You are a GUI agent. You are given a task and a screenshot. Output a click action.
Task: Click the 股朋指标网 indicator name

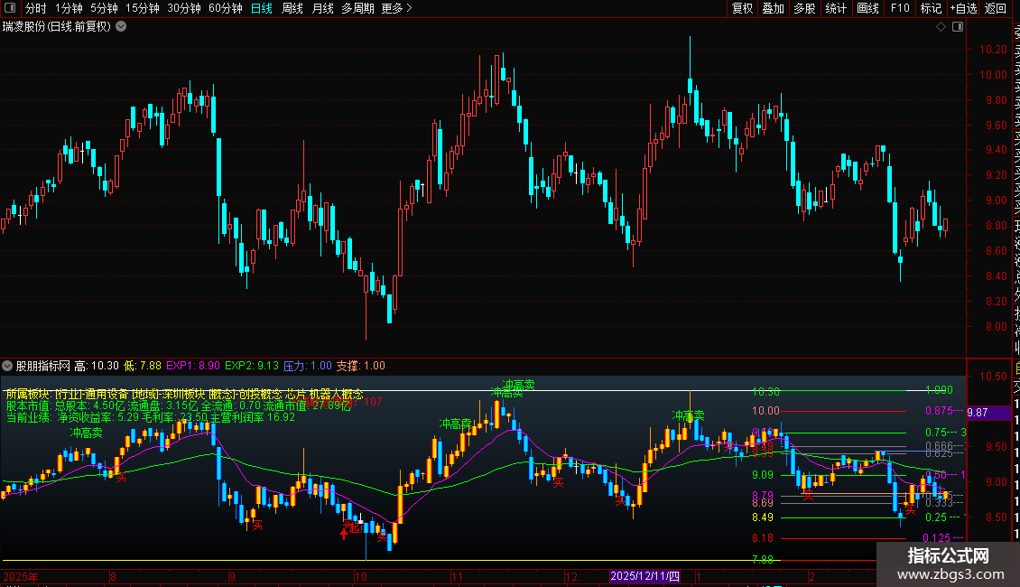43,366
